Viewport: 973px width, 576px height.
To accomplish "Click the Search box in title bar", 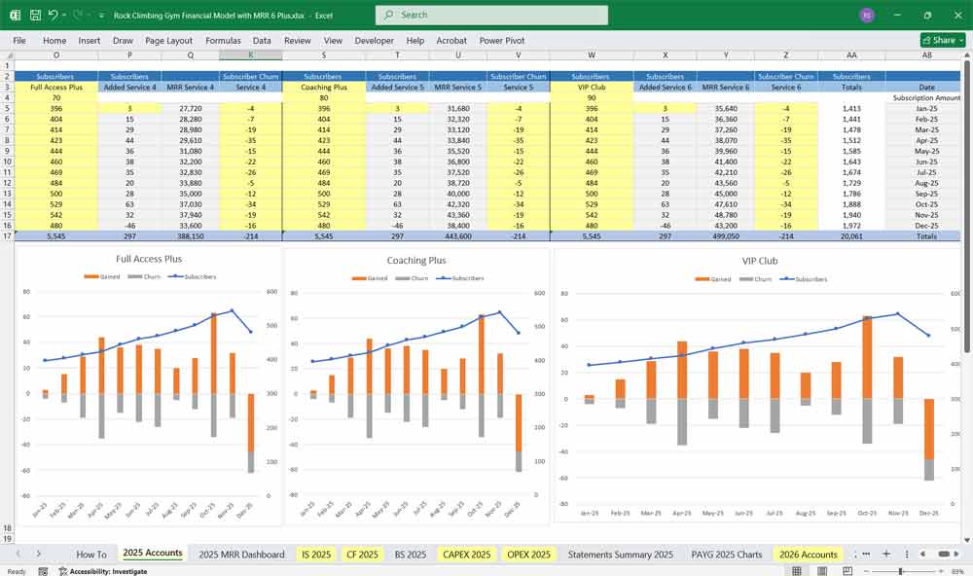I will coord(491,16).
